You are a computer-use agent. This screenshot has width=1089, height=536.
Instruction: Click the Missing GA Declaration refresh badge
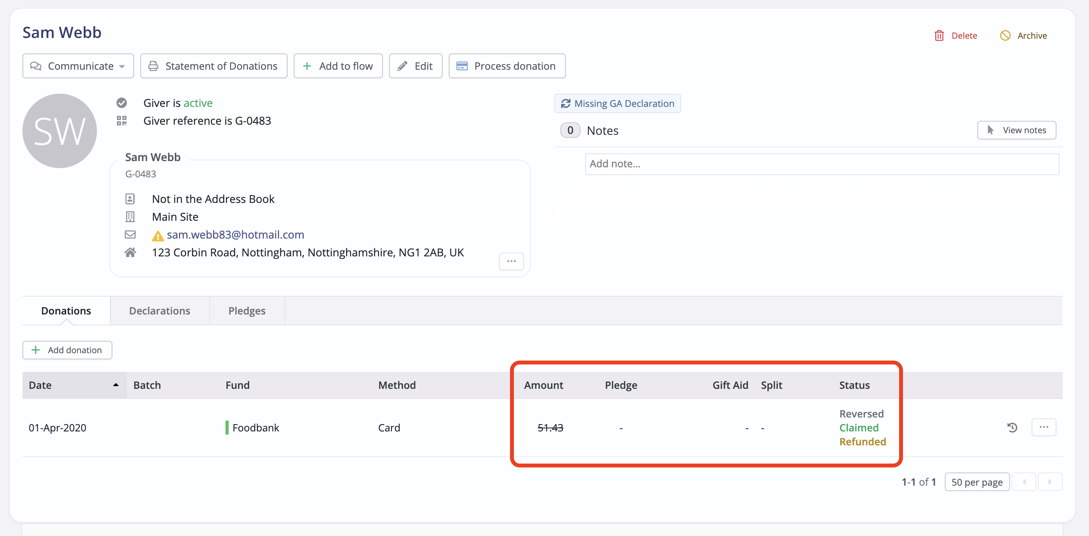pos(617,103)
